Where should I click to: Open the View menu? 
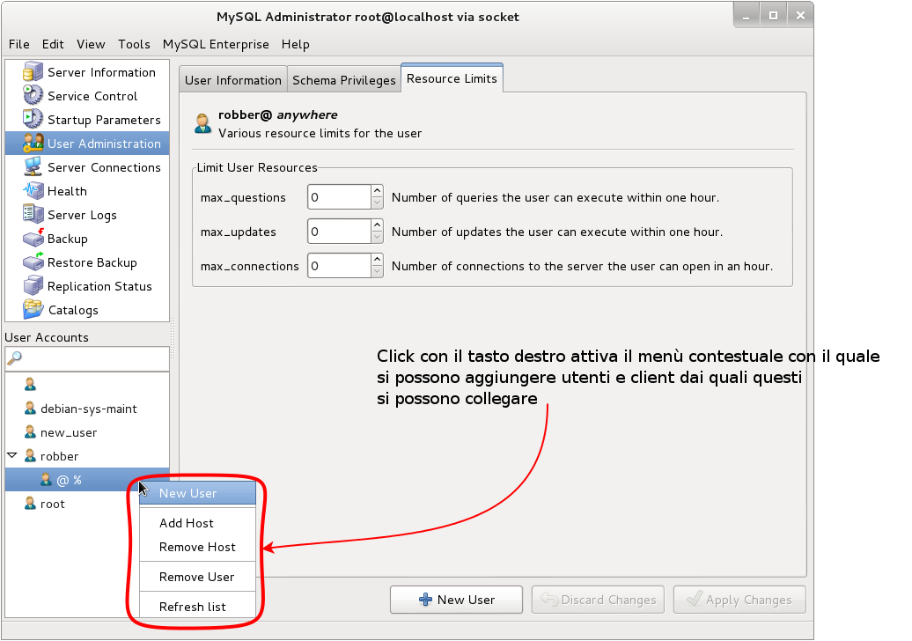point(91,44)
